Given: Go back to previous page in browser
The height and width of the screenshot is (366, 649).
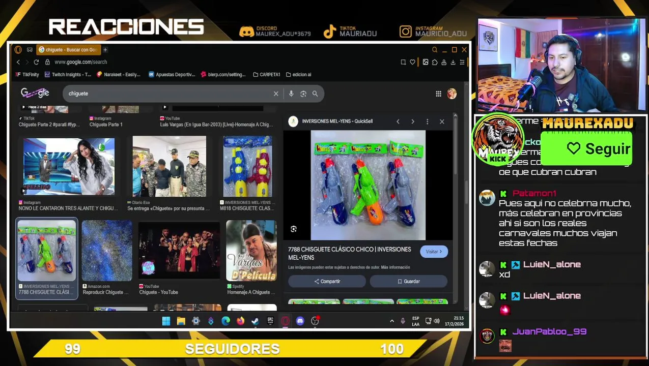Looking at the screenshot, I should [x=18, y=62].
